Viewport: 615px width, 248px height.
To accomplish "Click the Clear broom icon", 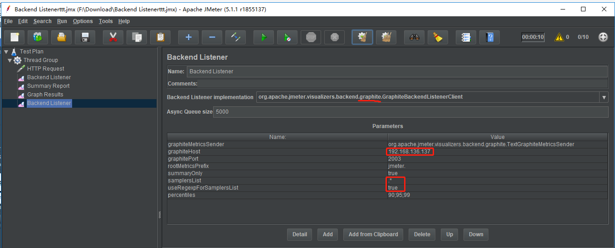I will click(x=362, y=37).
